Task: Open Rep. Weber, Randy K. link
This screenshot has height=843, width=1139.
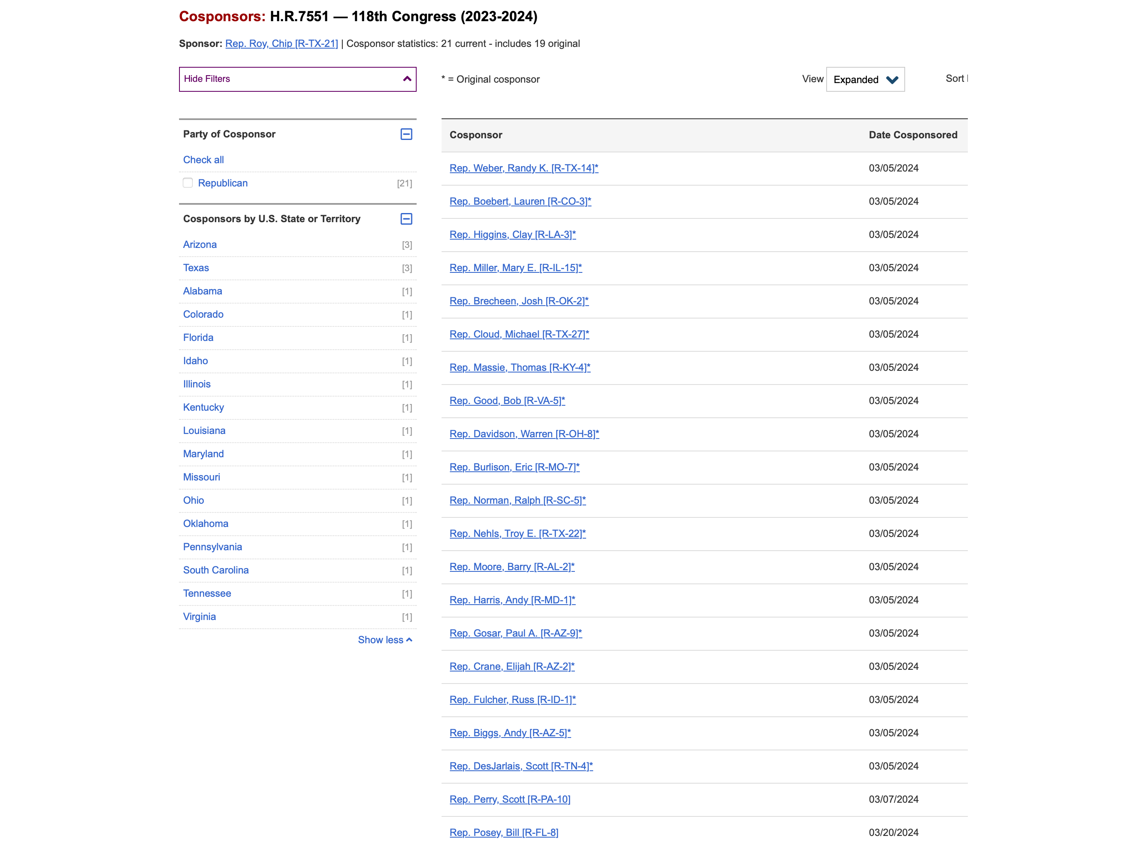Action: pyautogui.click(x=523, y=168)
